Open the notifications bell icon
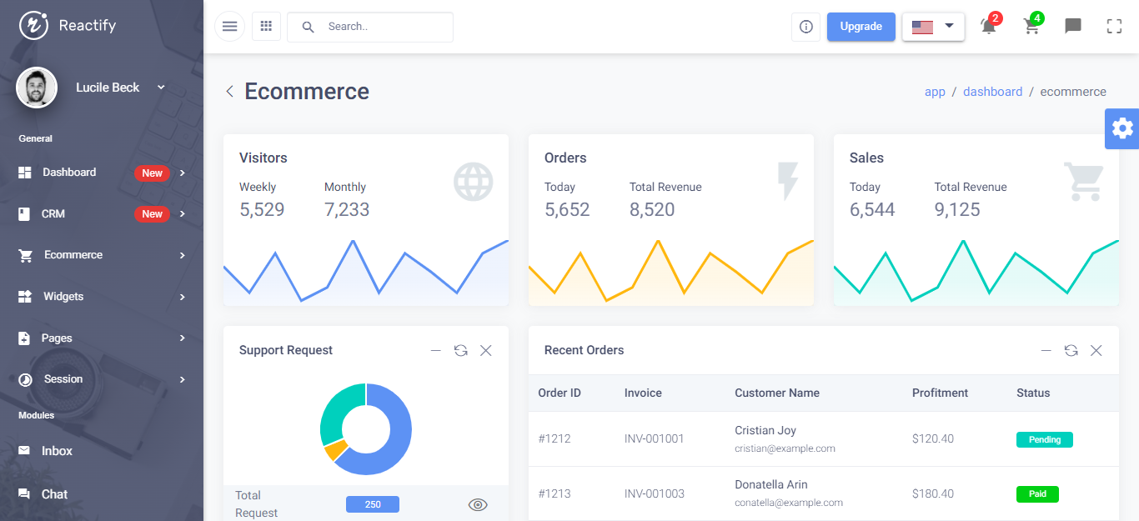This screenshot has width=1139, height=521. click(989, 27)
